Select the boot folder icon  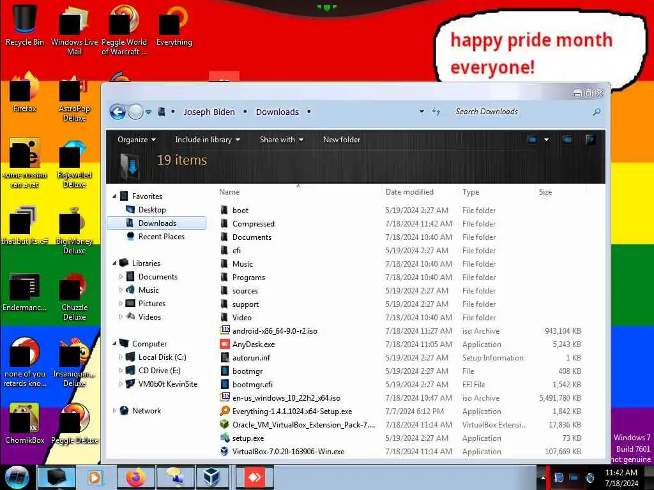[x=224, y=210]
